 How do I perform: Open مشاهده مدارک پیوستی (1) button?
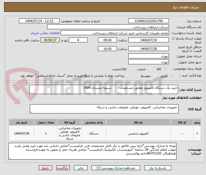116,168
